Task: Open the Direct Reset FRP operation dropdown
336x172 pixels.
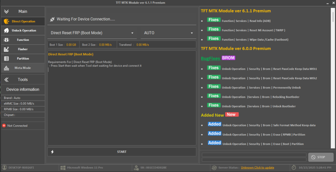Action: (x=92, y=33)
